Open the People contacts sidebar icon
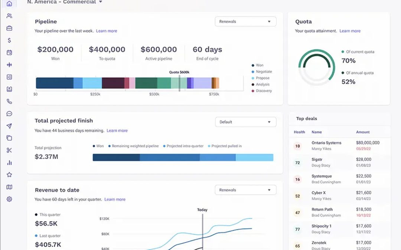 pyautogui.click(x=9, y=16)
